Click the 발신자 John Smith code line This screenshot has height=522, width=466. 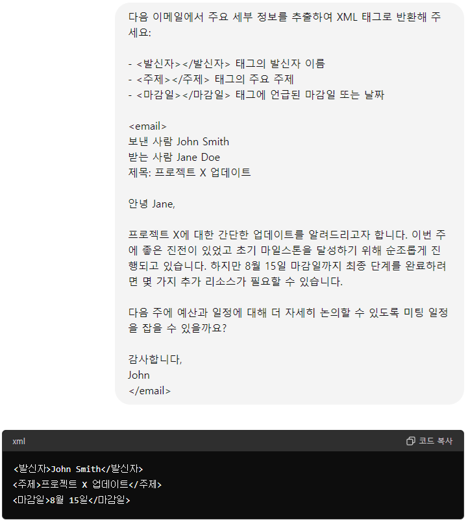tap(78, 469)
